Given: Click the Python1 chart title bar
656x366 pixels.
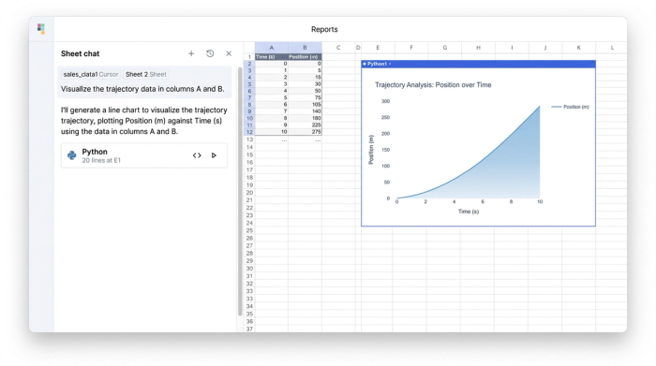Looking at the screenshot, I should pyautogui.click(x=478, y=64).
